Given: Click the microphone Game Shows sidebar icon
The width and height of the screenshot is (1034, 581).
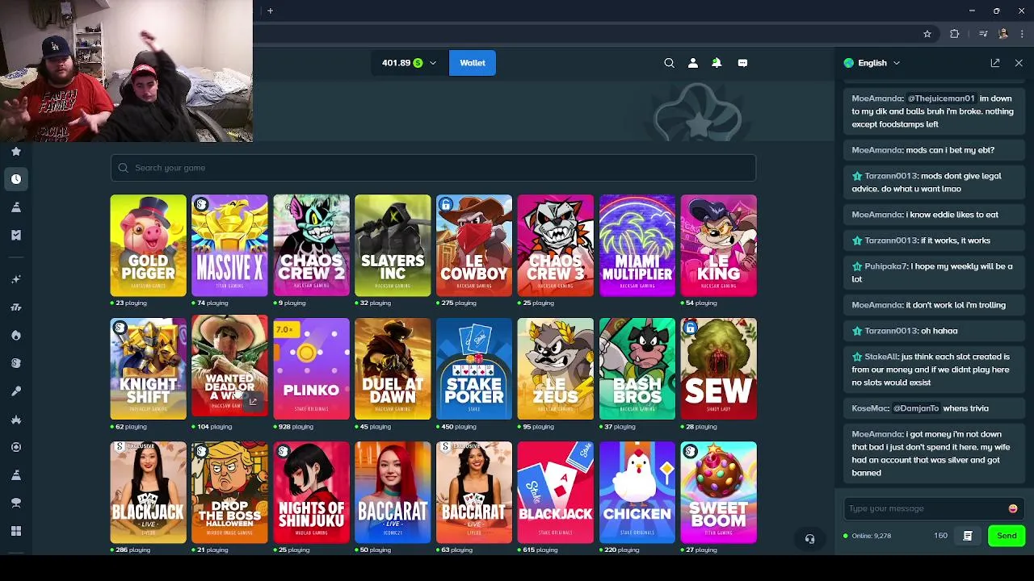Looking at the screenshot, I should pos(16,391).
